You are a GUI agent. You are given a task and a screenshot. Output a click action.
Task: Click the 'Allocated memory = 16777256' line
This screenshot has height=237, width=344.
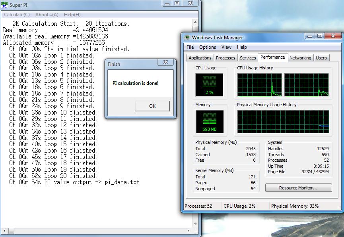54,43
